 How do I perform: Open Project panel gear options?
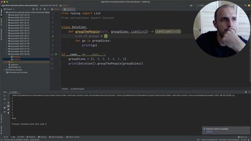pos(44,9)
